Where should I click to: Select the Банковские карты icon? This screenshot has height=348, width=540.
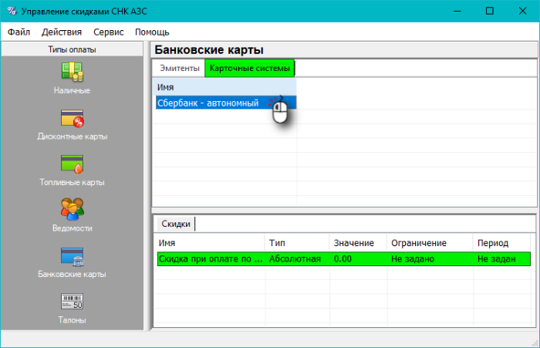tap(72, 255)
